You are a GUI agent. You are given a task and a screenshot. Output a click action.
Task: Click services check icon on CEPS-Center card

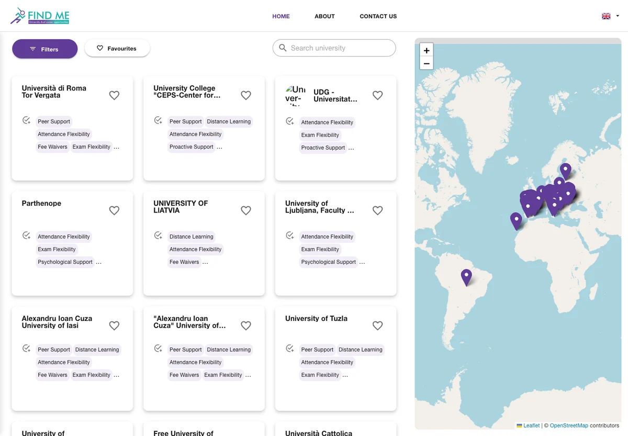(158, 120)
